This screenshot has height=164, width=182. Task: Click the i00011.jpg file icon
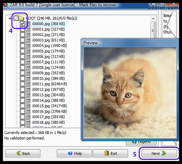pyautogui.click(x=28, y=84)
